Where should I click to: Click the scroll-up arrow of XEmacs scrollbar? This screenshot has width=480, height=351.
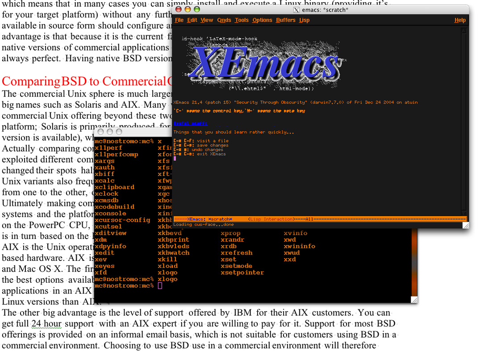tap(464, 30)
